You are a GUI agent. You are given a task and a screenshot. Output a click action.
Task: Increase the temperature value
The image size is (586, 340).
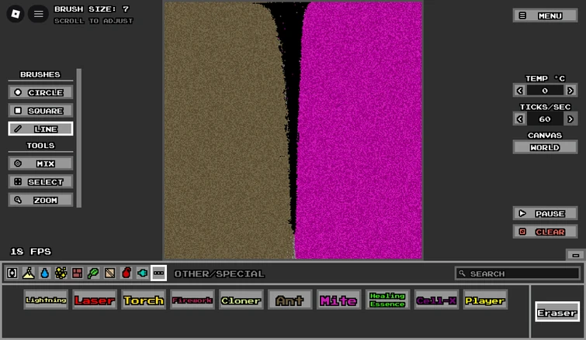[570, 90]
